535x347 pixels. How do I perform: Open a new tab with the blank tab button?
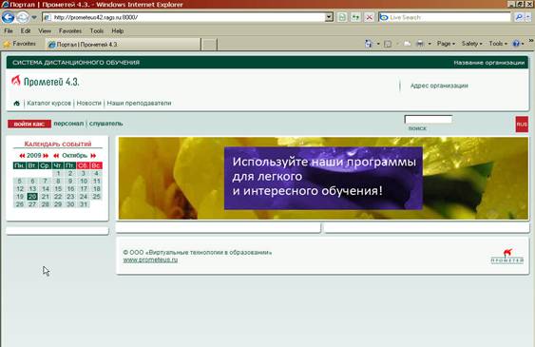coord(209,45)
